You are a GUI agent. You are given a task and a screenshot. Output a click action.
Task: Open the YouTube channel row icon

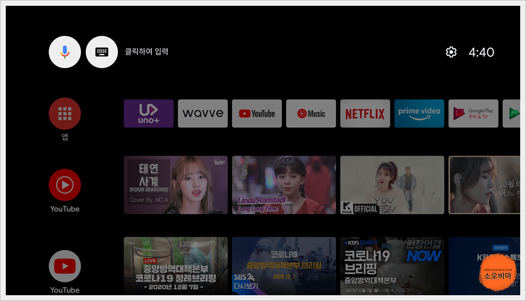coord(65,266)
